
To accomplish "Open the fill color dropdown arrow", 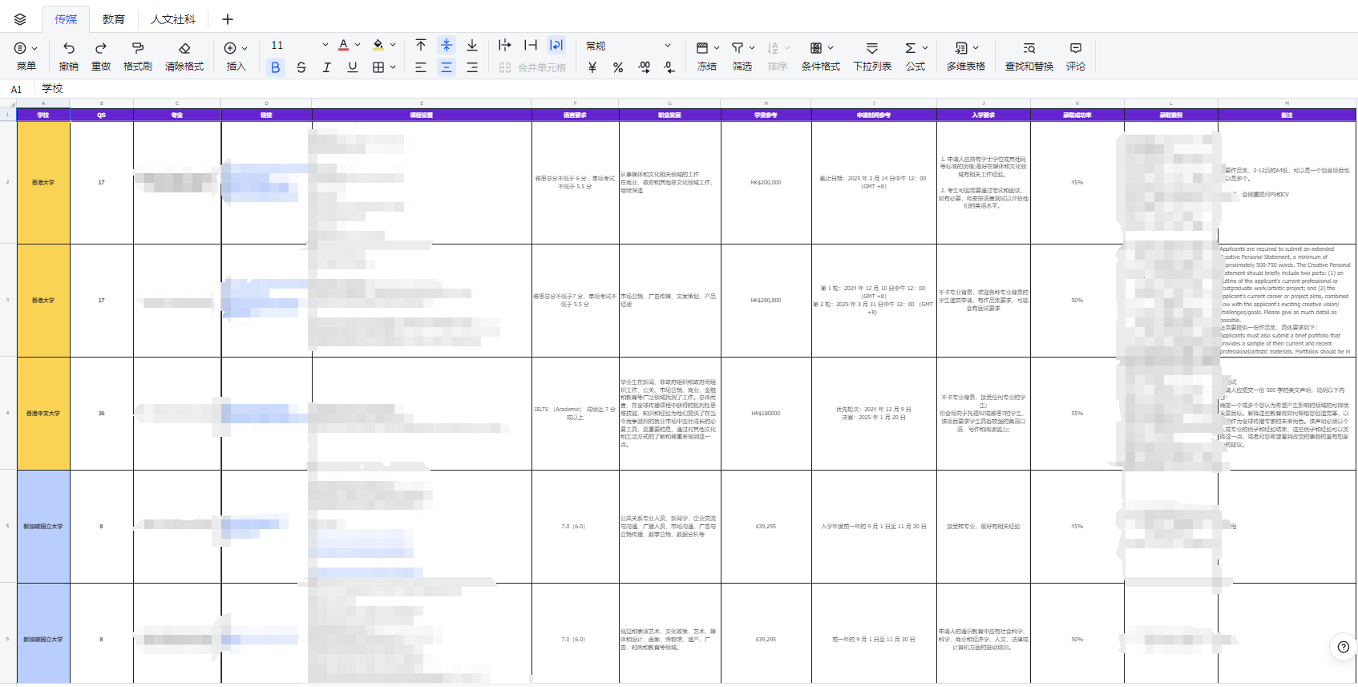I will [x=393, y=45].
